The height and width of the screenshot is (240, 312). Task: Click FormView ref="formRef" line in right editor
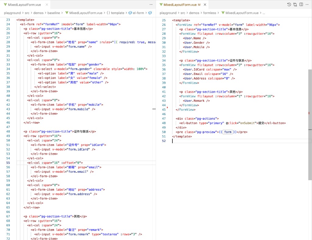228,25
